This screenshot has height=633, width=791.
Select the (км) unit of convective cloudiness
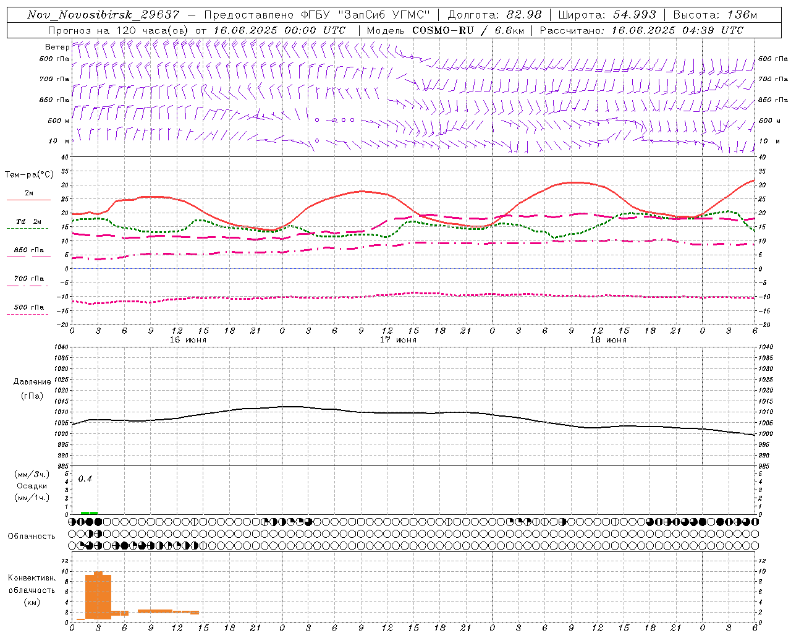32,602
